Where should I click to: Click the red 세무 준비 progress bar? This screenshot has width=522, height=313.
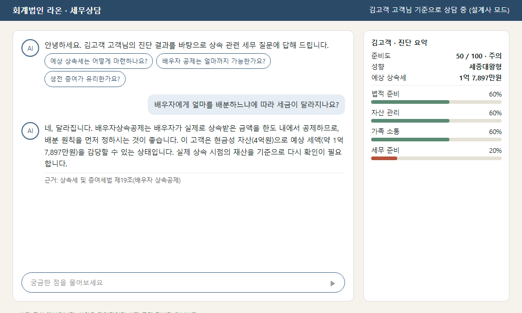(436, 159)
